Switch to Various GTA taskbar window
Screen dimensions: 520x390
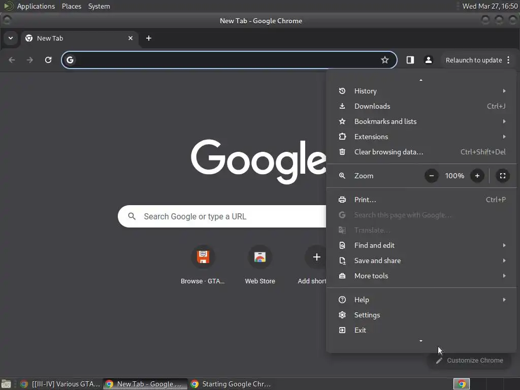(x=60, y=384)
